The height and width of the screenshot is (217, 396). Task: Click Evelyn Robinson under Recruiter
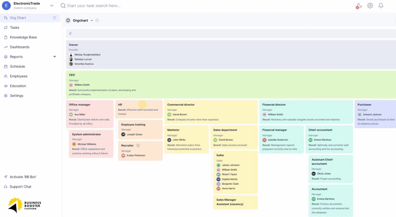(136, 155)
